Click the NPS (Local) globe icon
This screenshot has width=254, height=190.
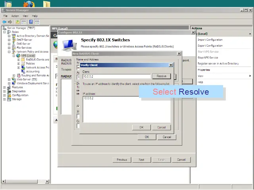18,55
